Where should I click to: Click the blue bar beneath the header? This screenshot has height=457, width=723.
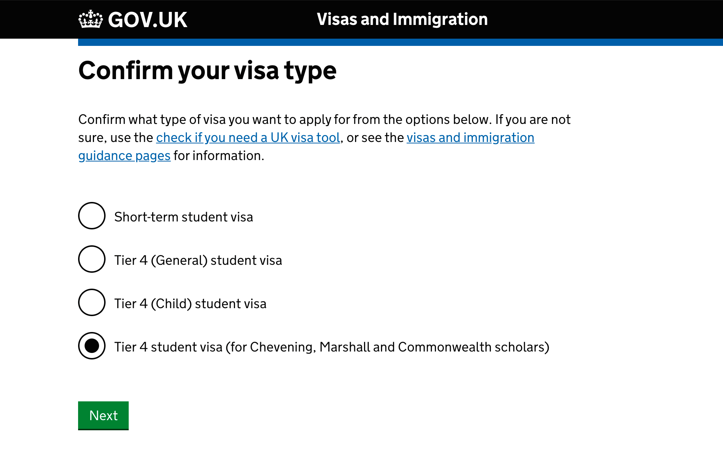pyautogui.click(x=401, y=42)
